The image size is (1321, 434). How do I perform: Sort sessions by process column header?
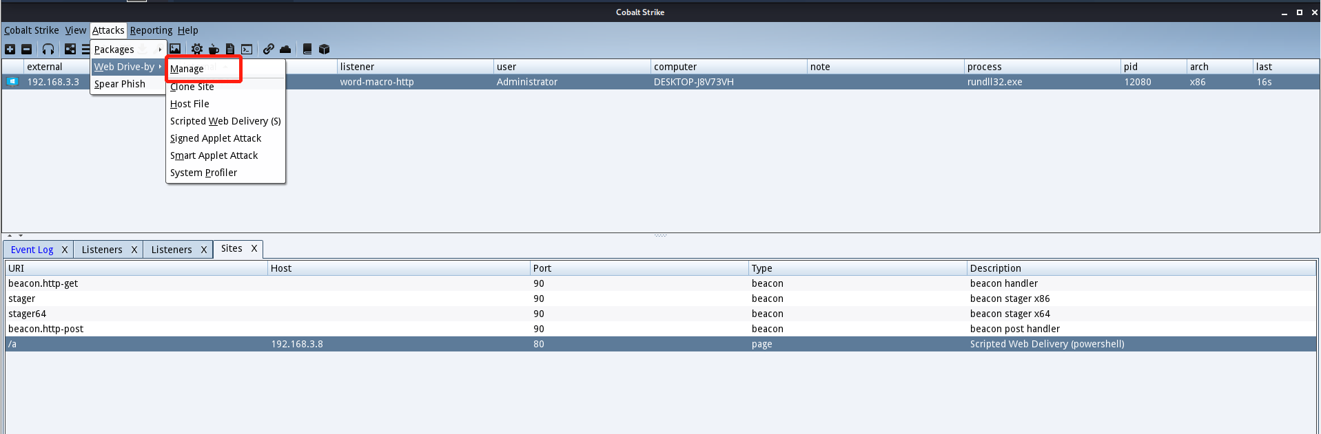pyautogui.click(x=1043, y=67)
